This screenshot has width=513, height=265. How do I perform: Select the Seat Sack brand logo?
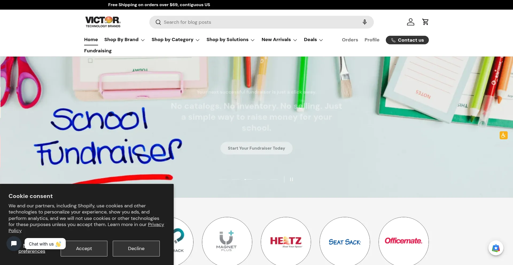[345, 242]
